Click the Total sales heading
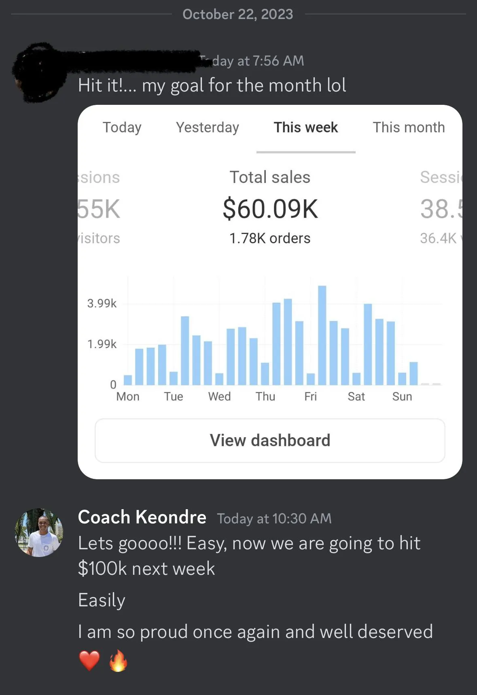477x695 pixels. (270, 177)
